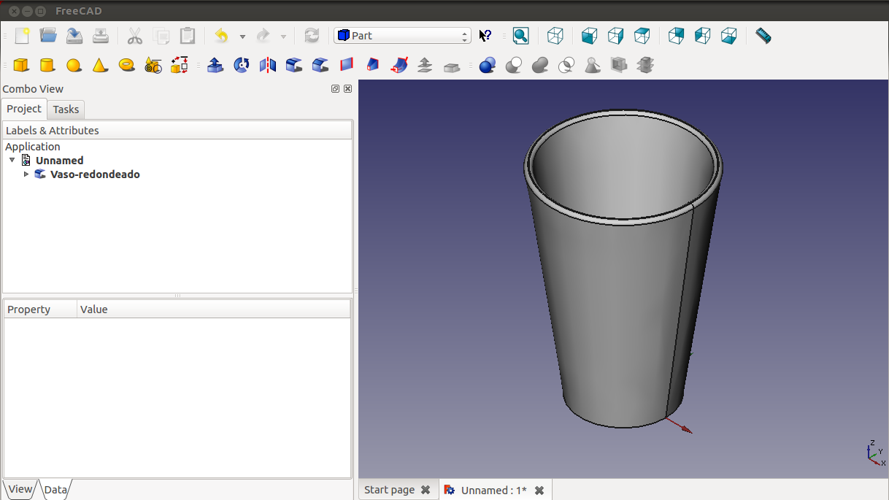Switch to the Tasks tab
Screen dimensions: 889x500
coord(66,109)
